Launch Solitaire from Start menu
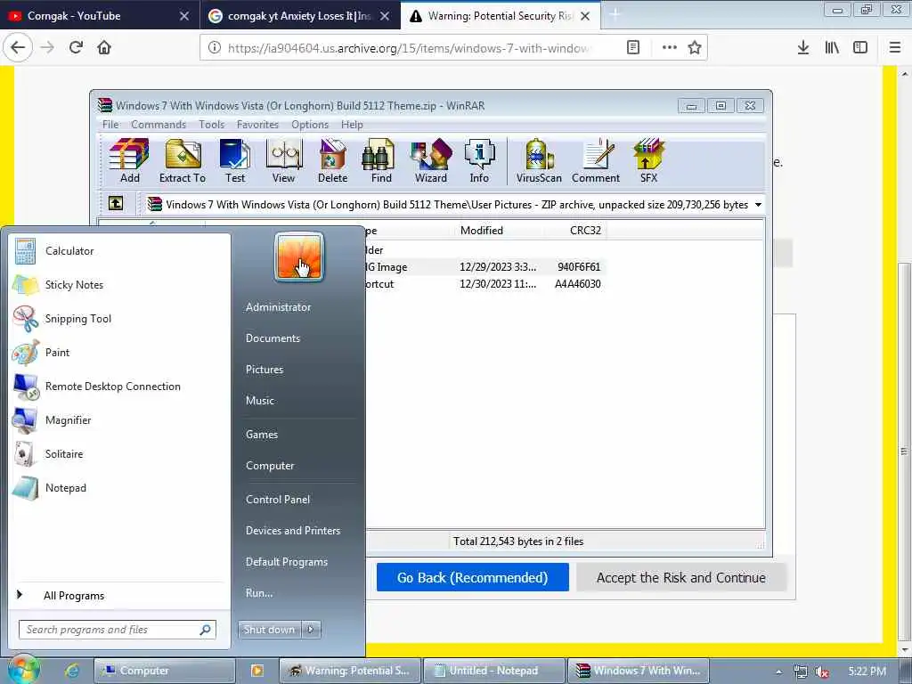 119,454
